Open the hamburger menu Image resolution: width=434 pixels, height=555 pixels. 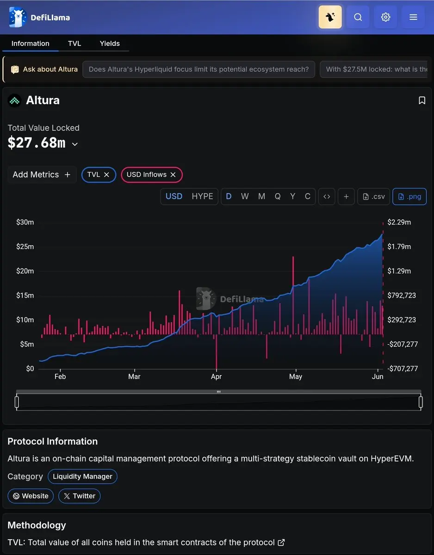pos(413,17)
